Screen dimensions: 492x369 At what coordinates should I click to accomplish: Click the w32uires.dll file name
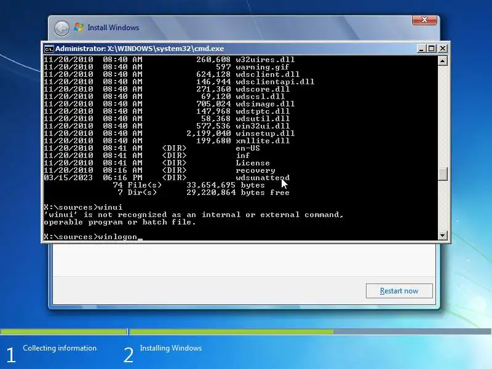[265, 60]
